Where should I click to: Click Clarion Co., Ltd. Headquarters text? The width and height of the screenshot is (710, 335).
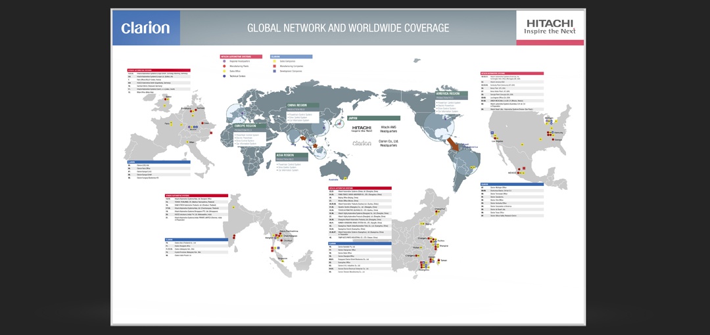click(388, 143)
